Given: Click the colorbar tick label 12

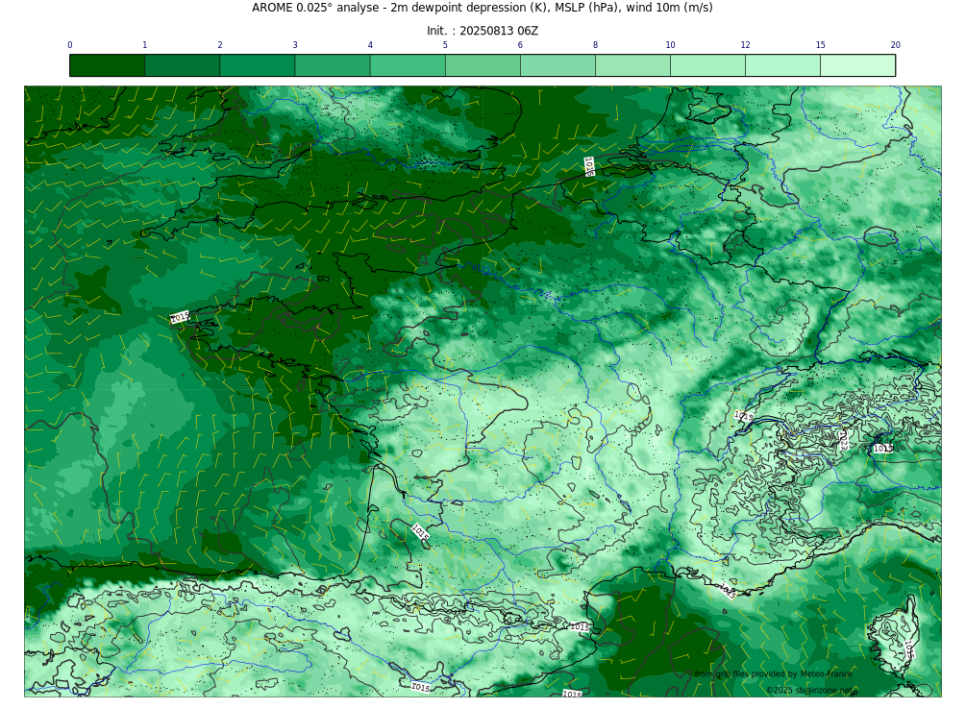Looking at the screenshot, I should (x=745, y=45).
